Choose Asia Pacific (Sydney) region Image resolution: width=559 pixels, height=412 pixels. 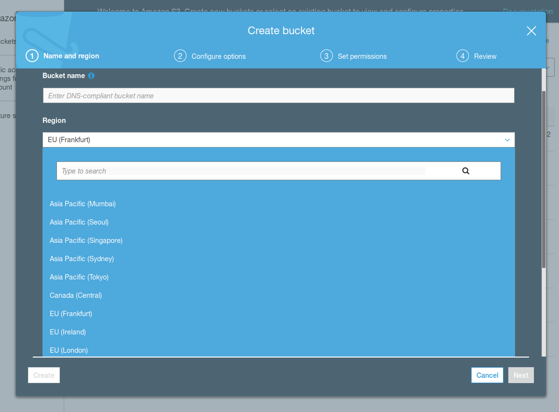82,259
